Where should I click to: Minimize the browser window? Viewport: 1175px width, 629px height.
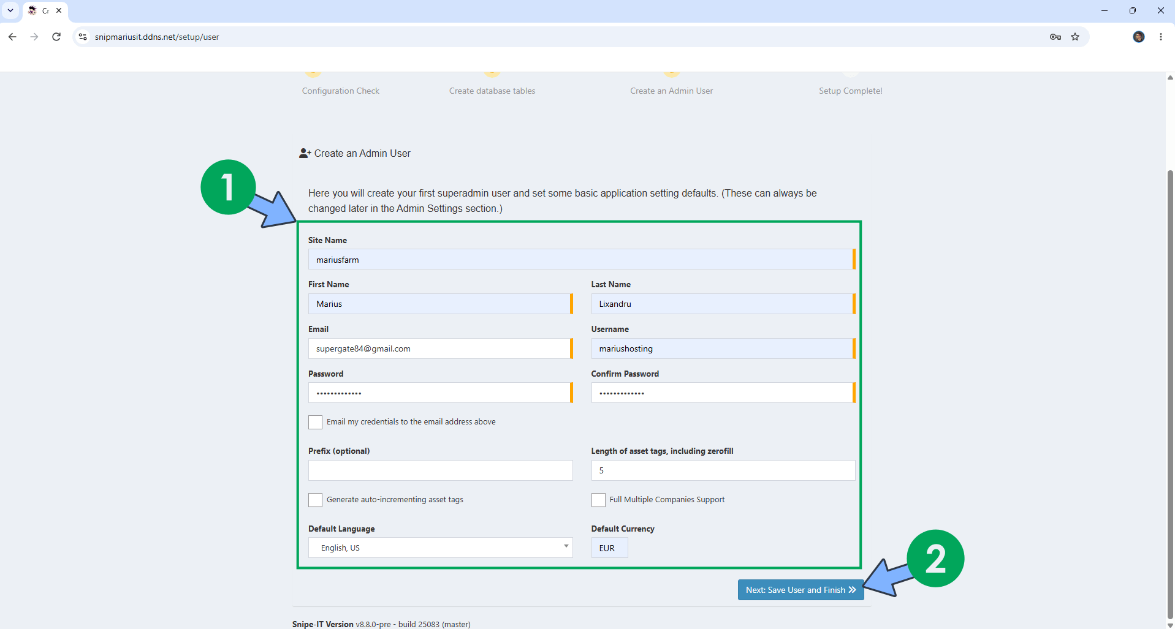point(1105,10)
